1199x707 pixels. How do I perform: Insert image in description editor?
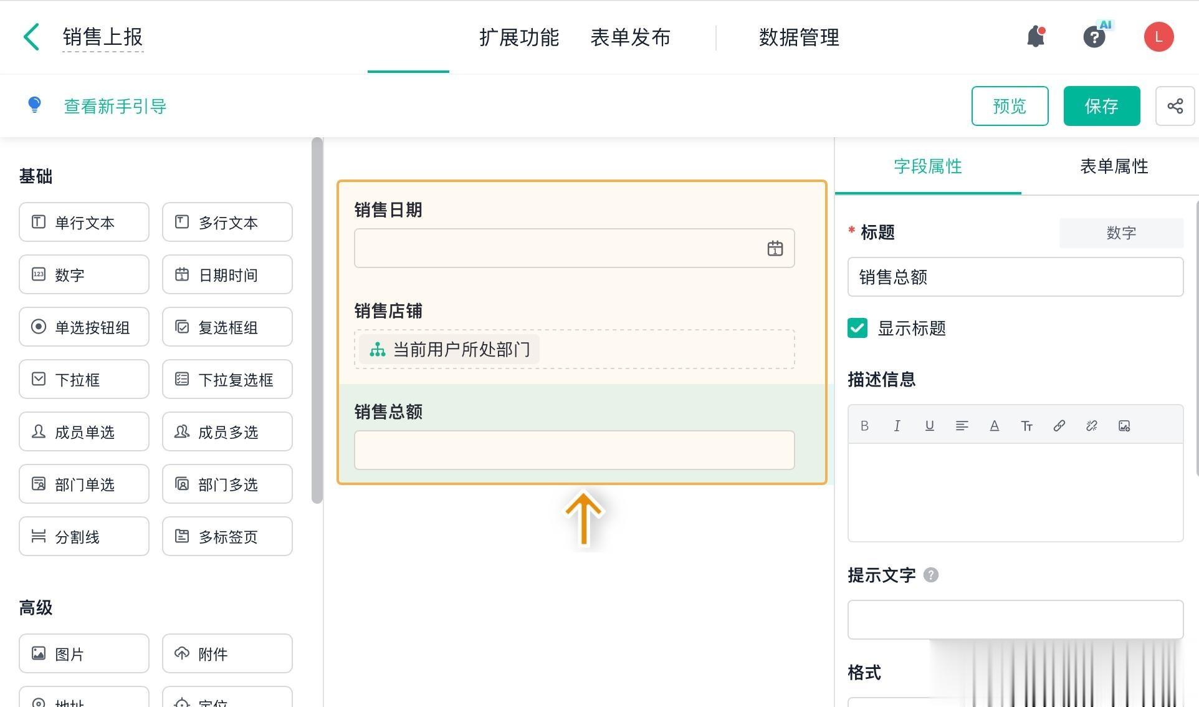1124,426
